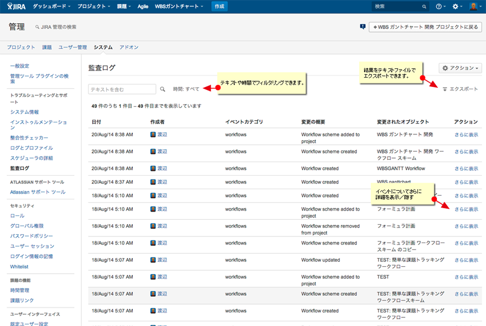This screenshot has height=326, width=486.
Task: Open the プロジェクト dropdown in top navigation
Action: (93, 6)
